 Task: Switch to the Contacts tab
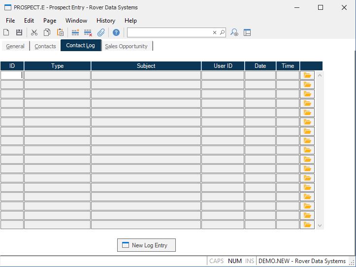[45, 46]
